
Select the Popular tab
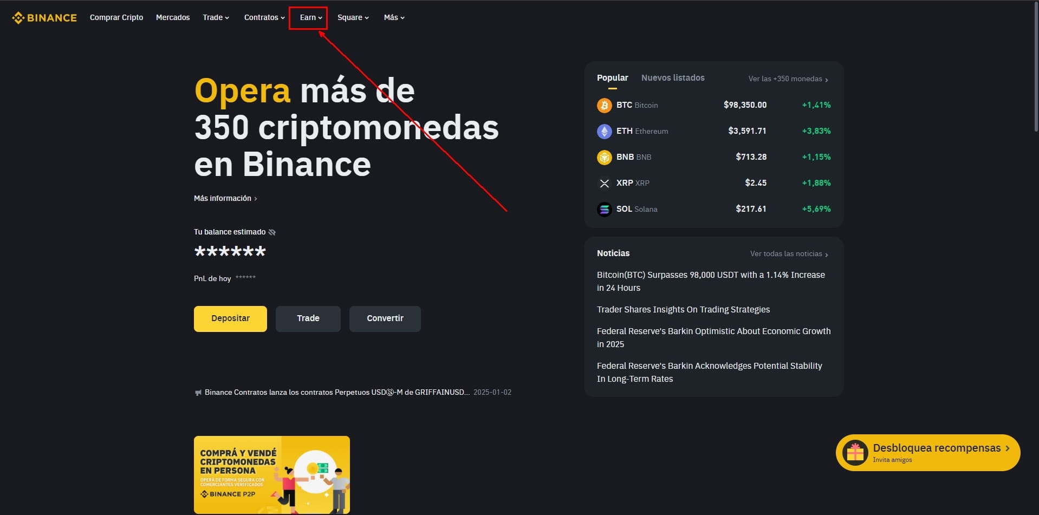[613, 78]
